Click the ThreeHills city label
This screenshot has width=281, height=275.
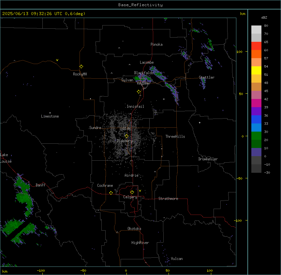(x=175, y=137)
